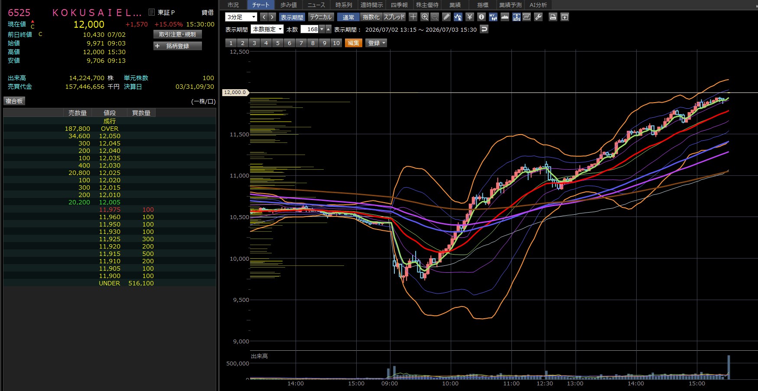The image size is (758, 391).
Task: Toggle the 通常 normal chart mode
Action: coord(348,17)
